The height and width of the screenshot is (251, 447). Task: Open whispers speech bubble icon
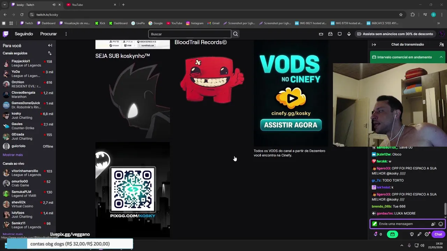coord(339,34)
